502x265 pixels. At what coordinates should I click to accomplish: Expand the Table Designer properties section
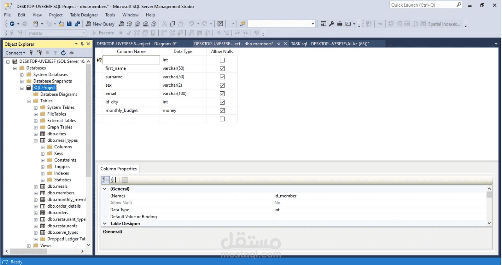tap(104, 223)
